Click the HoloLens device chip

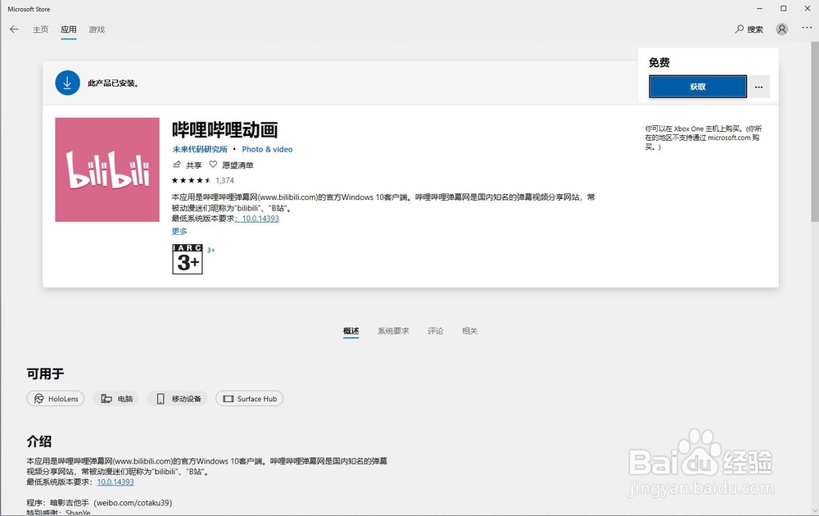(56, 399)
